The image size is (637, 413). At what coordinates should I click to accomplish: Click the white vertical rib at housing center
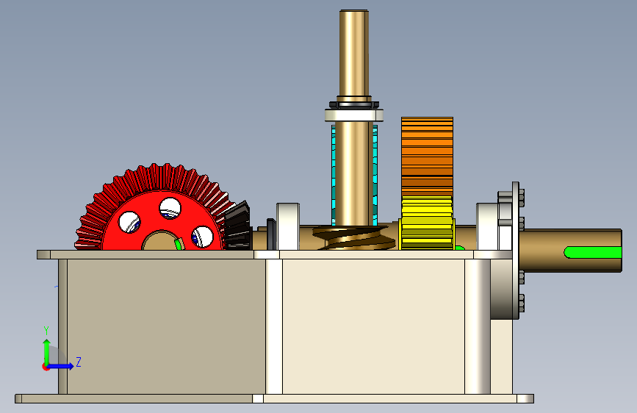[274, 326]
